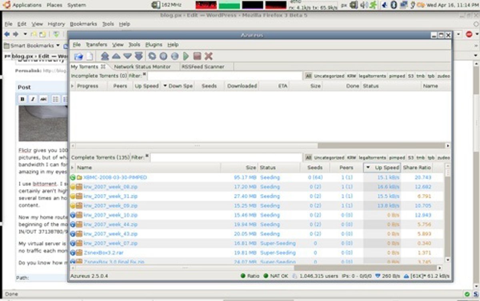Click the Down Speed column sort arrow
This screenshot has width=480, height=301.
165,86
